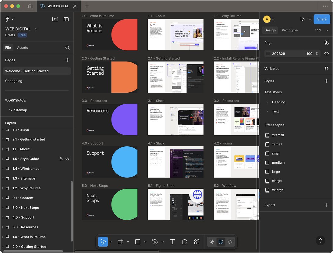Search the file with magnifier icon
This screenshot has height=253, width=333.
(x=67, y=48)
